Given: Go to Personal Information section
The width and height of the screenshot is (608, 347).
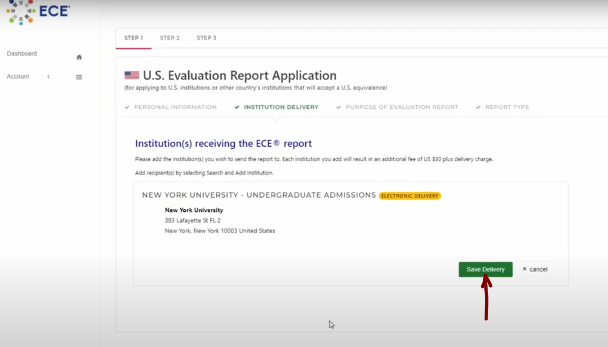Looking at the screenshot, I should pos(171,107).
